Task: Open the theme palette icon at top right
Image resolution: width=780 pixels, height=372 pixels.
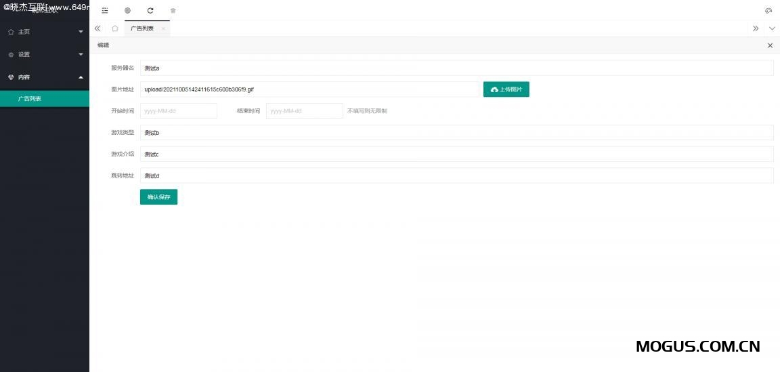Action: pos(768,10)
